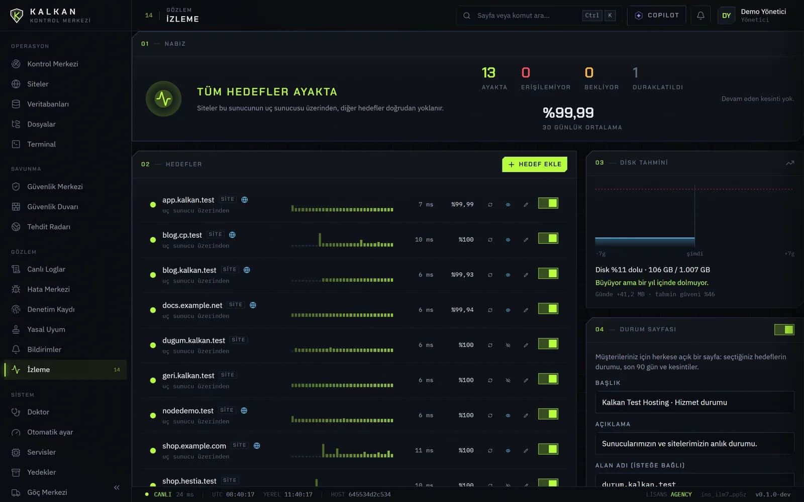Toggle the Durum Sayfası switch
This screenshot has height=502, width=804.
(x=784, y=329)
